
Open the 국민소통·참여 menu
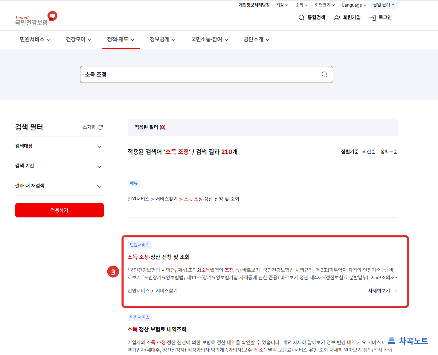[x=210, y=39]
